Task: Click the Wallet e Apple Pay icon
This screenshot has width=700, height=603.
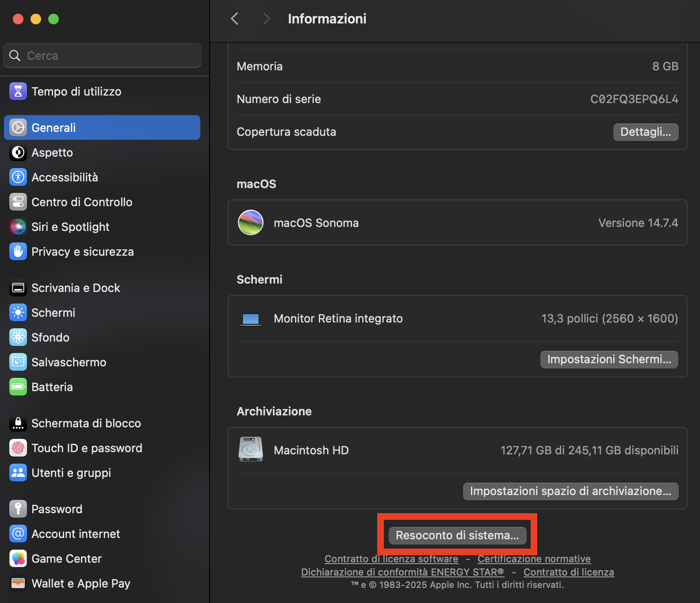Action: (18, 584)
